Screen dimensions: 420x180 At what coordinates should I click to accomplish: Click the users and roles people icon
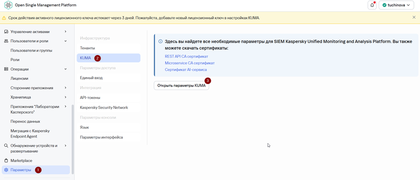6,41
